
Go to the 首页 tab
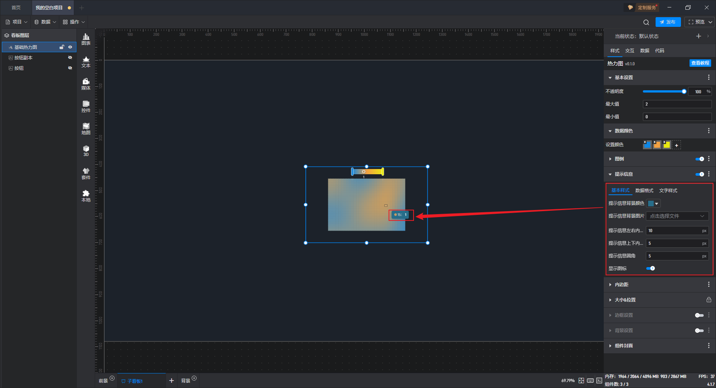pyautogui.click(x=16, y=7)
